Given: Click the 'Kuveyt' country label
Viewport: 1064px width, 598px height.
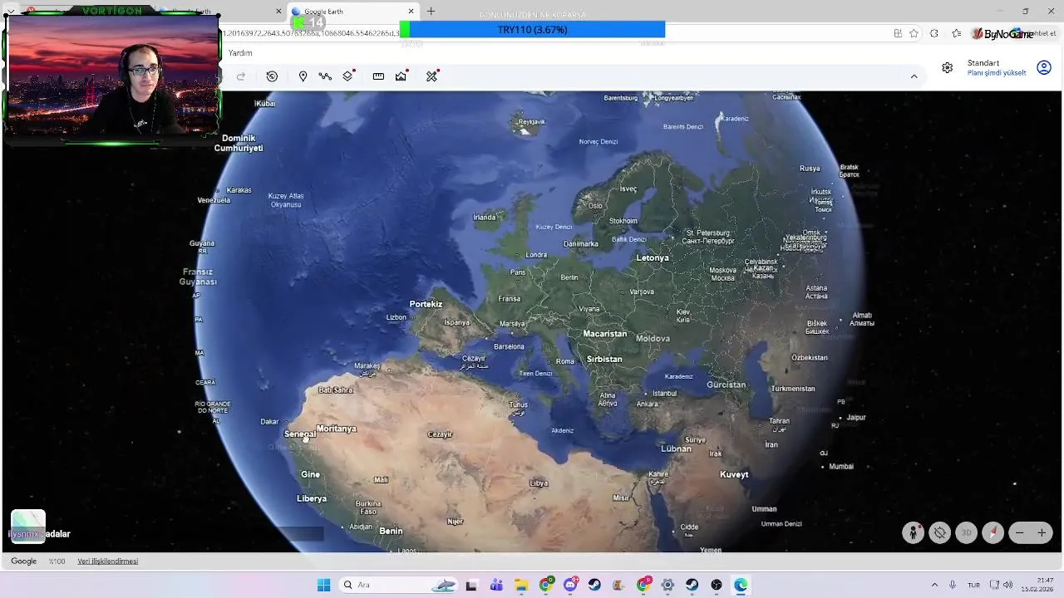Looking at the screenshot, I should tap(734, 474).
